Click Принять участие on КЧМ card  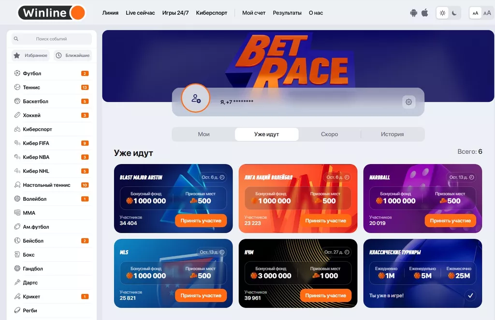pos(325,295)
